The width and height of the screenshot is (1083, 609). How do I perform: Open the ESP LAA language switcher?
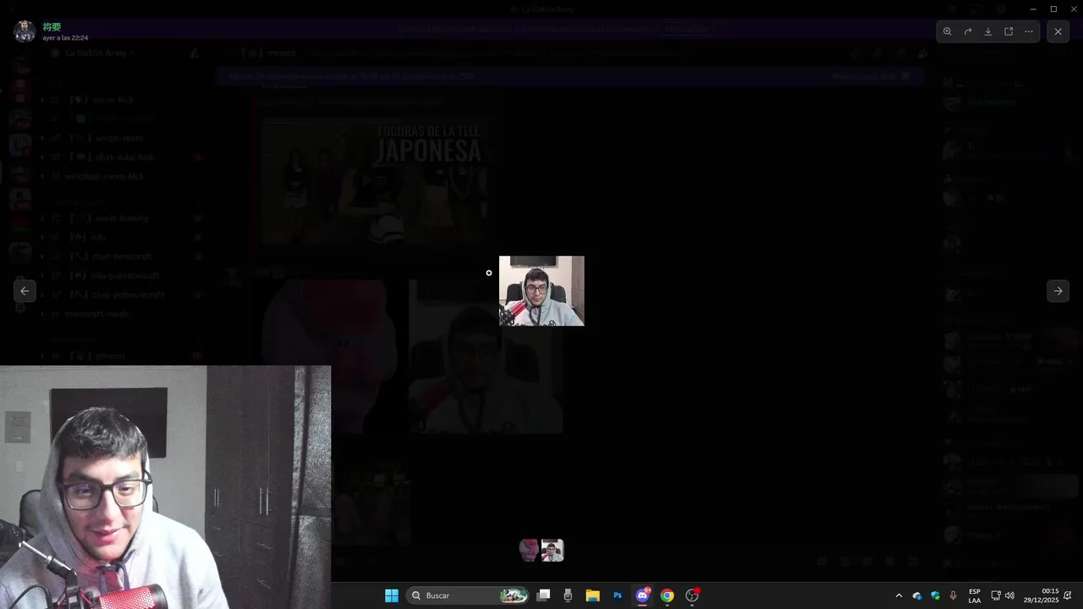tap(975, 595)
